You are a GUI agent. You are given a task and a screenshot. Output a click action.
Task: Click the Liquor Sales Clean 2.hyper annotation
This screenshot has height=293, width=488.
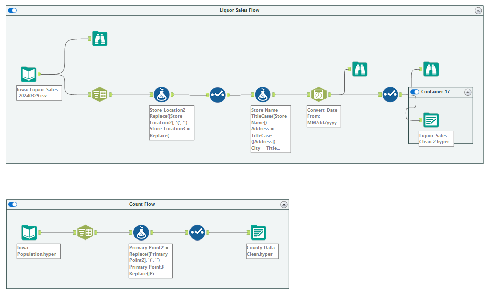click(x=436, y=139)
